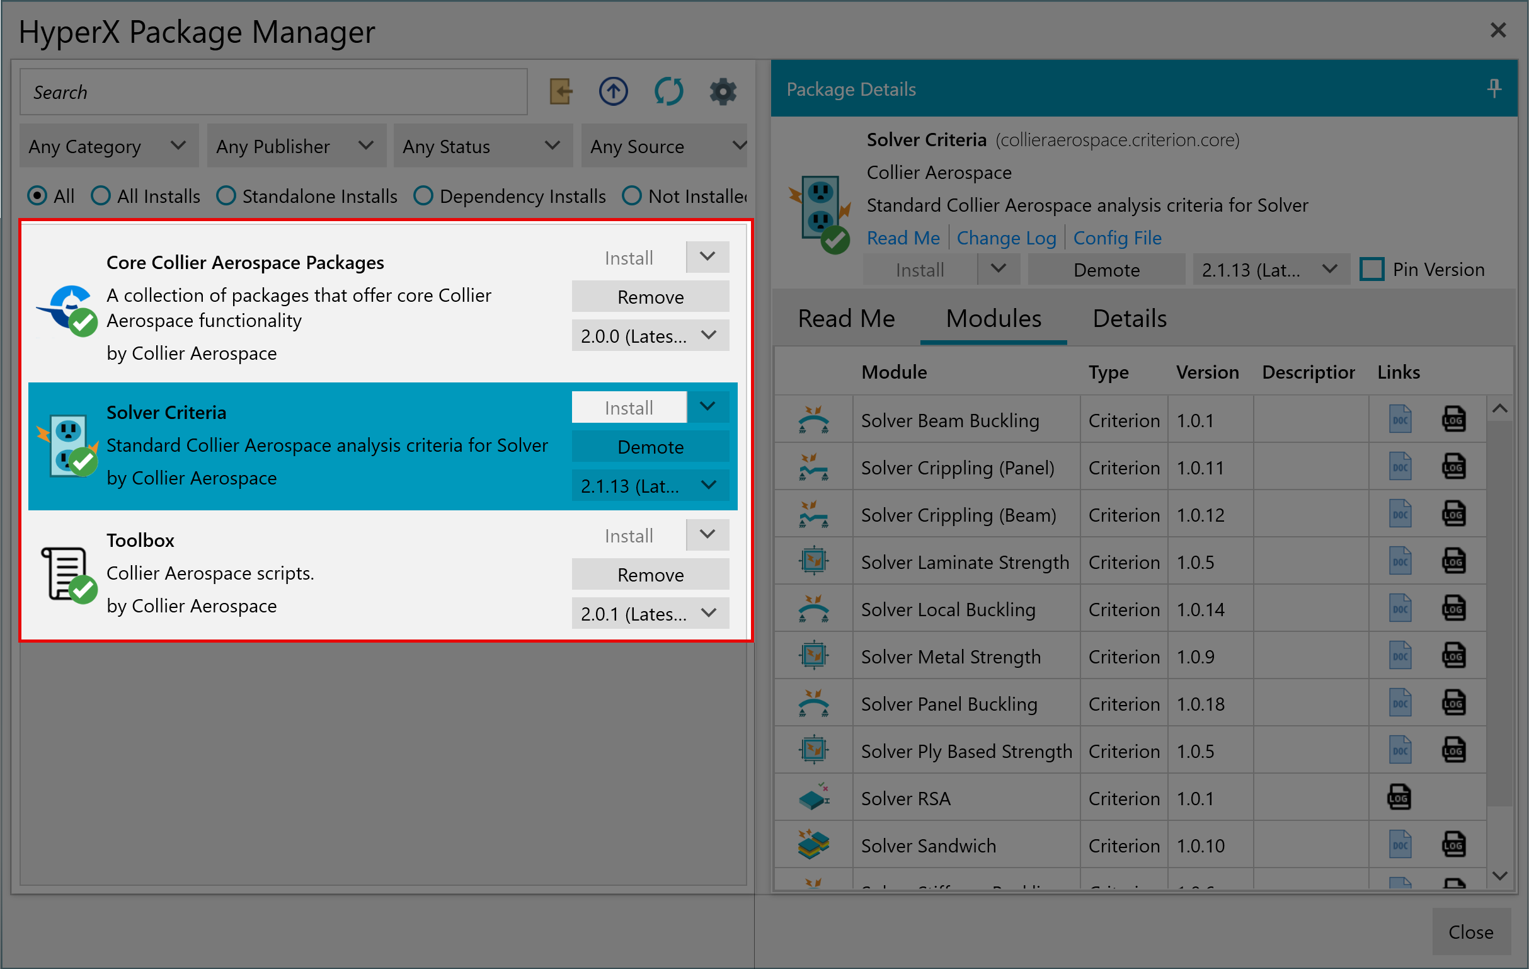Click the Solver RSA module icon
This screenshot has height=969, width=1529.
(813, 798)
